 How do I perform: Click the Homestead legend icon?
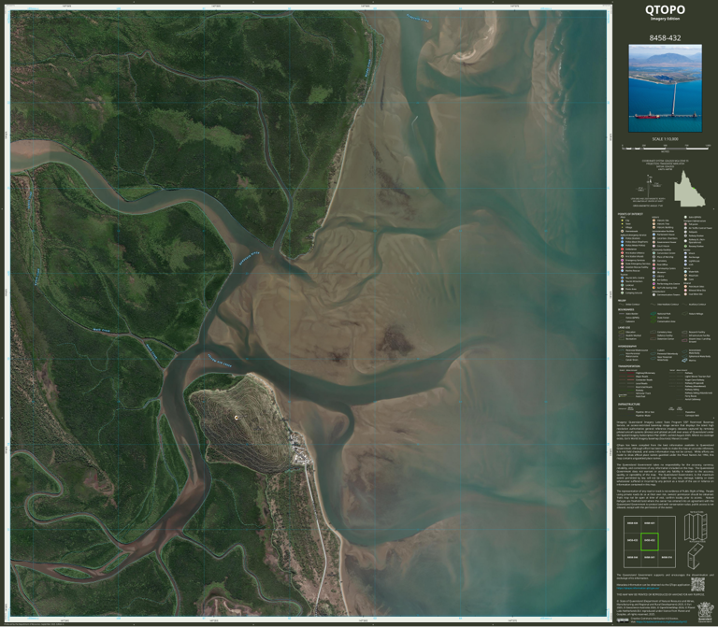click(623, 231)
